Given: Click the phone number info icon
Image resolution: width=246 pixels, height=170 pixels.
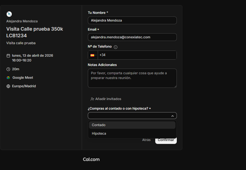Looking at the screenshot, I should [x=116, y=47].
